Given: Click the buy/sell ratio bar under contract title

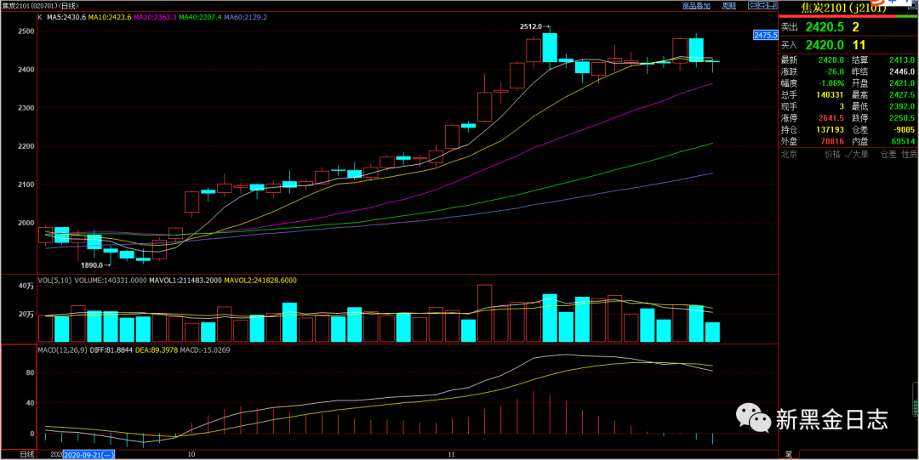Looking at the screenshot, I should pos(848,16).
